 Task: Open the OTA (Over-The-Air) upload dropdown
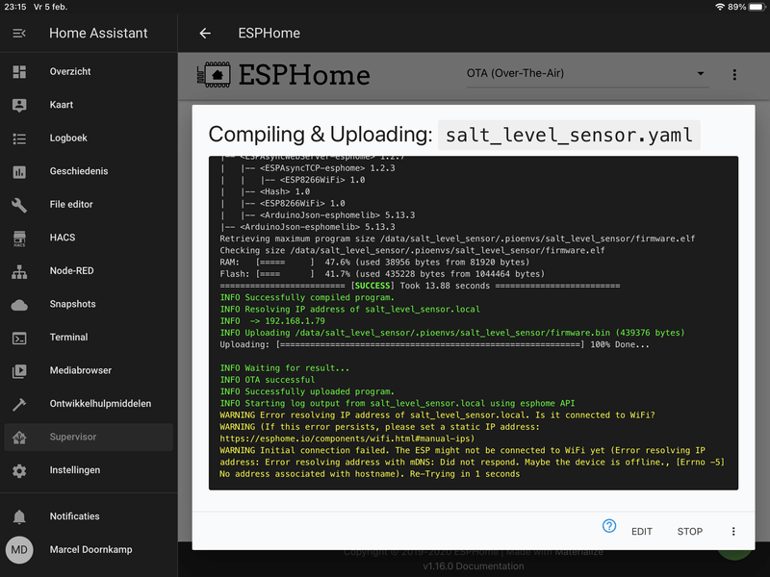(587, 74)
